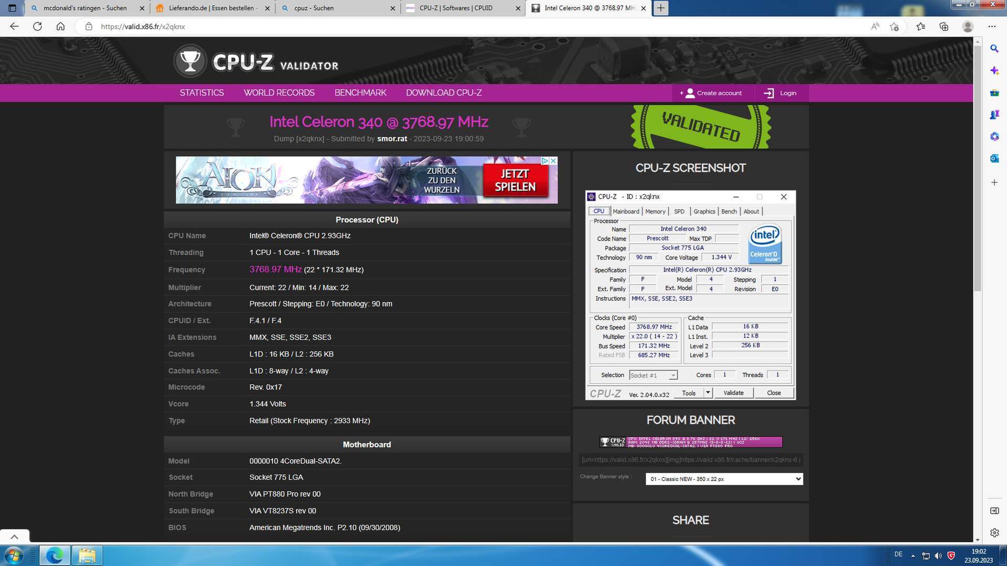
Task: Open the sidebar tools briefcase icon
Action: pos(994,93)
